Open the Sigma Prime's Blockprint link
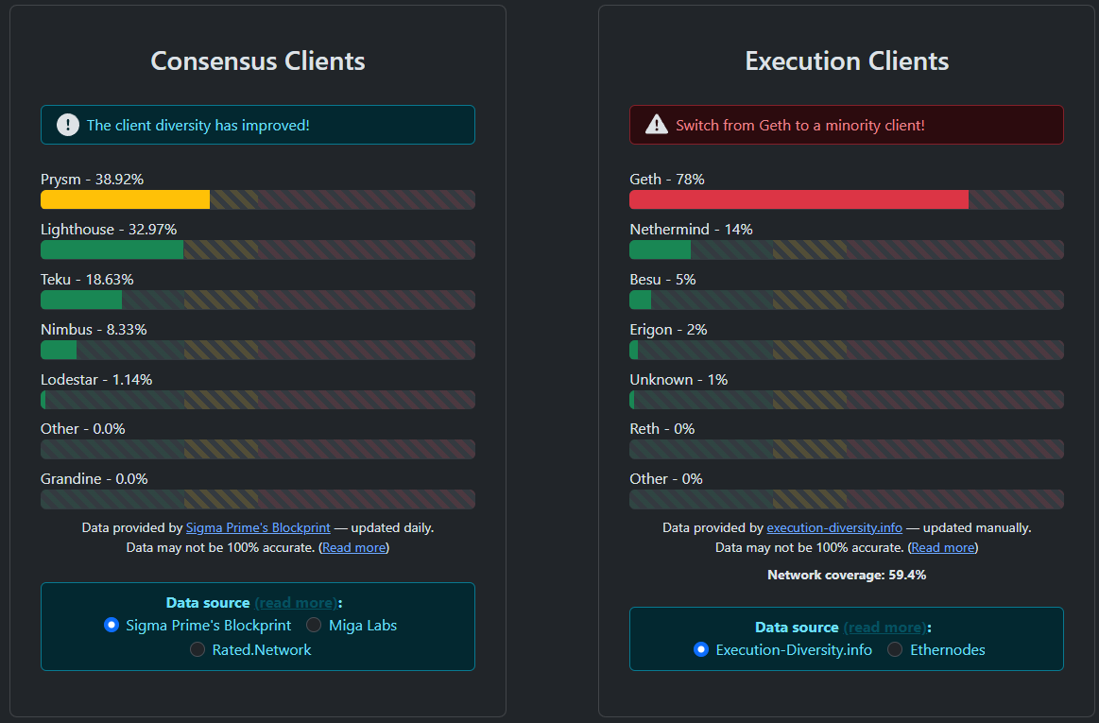The width and height of the screenshot is (1099, 723). pyautogui.click(x=258, y=527)
